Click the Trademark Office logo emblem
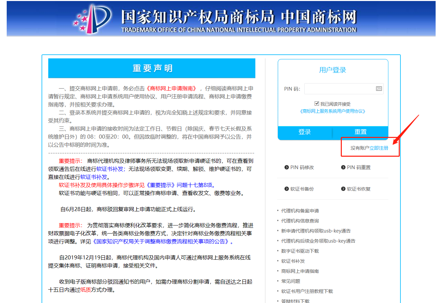Image resolution: width=444 pixels, height=303 pixels. [92, 18]
